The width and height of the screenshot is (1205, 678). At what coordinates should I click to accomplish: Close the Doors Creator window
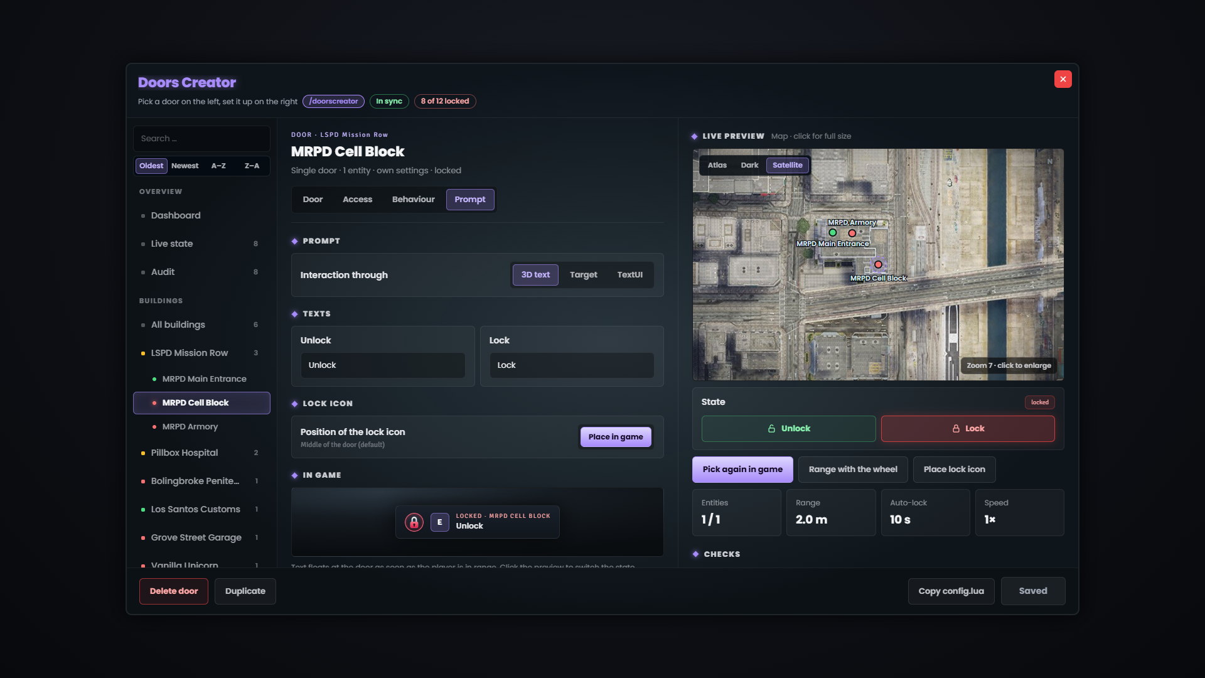pyautogui.click(x=1063, y=79)
